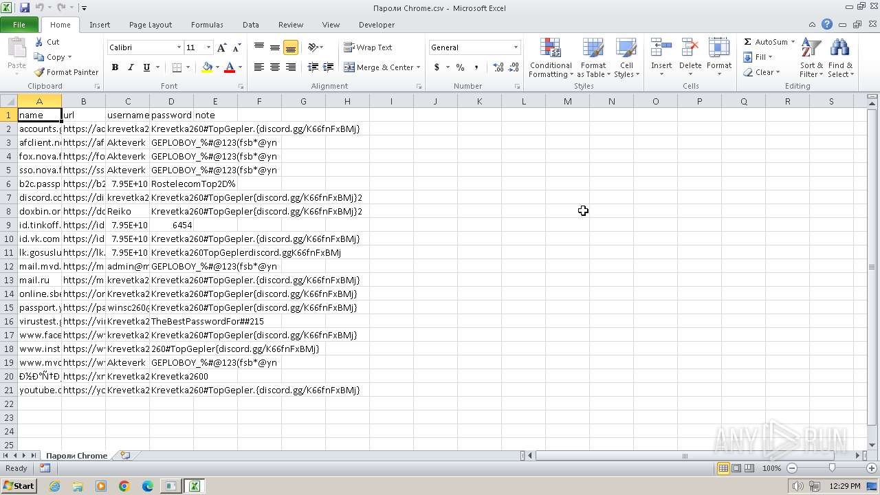Click the large Paste clipboard icon
Viewport: 880px width, 495px height.
[16, 49]
